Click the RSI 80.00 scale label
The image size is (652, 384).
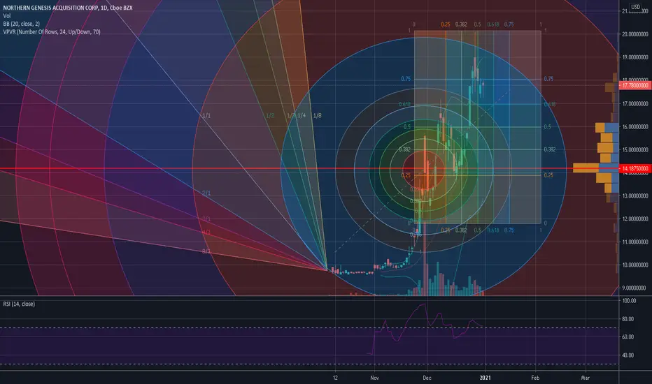(x=628, y=319)
